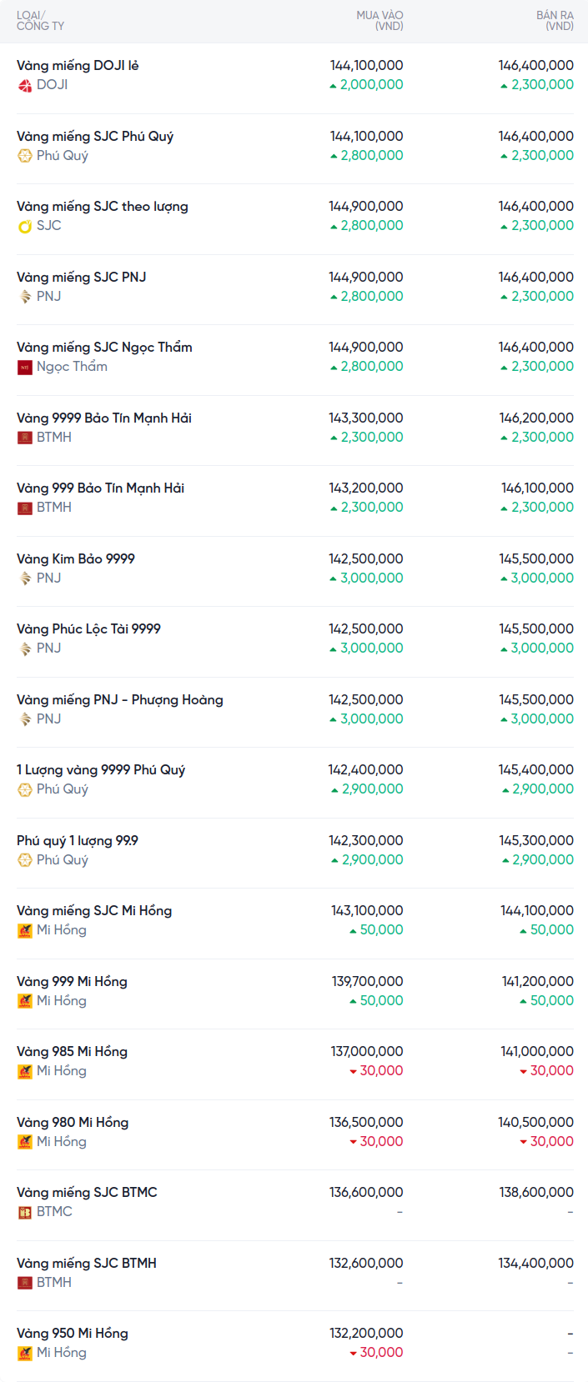Click PNJ logo under Vàng miếng SJC PNJ

[x=25, y=297]
